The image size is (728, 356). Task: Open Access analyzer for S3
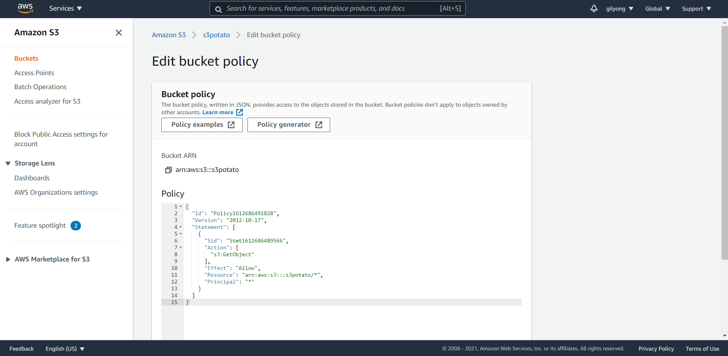point(47,101)
